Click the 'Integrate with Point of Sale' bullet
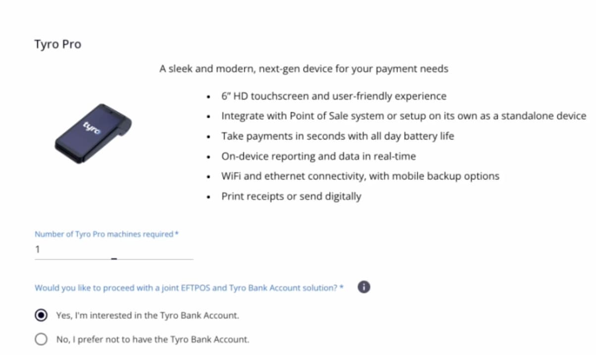Viewport: 596px width, 355px height. (x=403, y=116)
